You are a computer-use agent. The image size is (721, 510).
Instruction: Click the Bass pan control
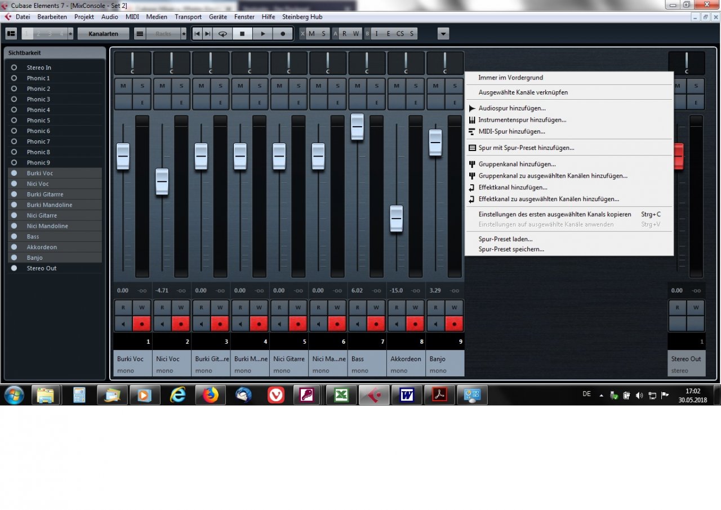367,63
